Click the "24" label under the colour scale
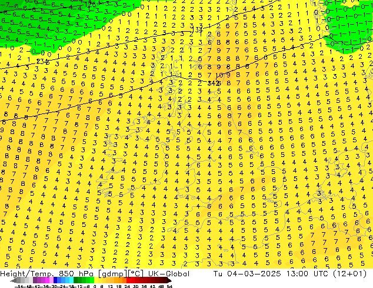The image size is (373, 288). tap(127, 286)
